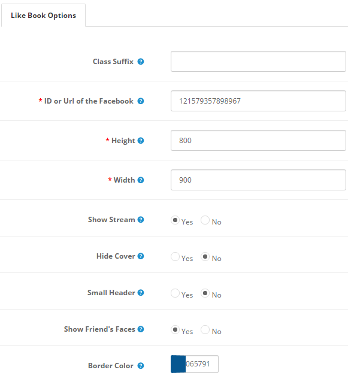
Task: Open the Like Book Options tab
Action: (x=43, y=16)
